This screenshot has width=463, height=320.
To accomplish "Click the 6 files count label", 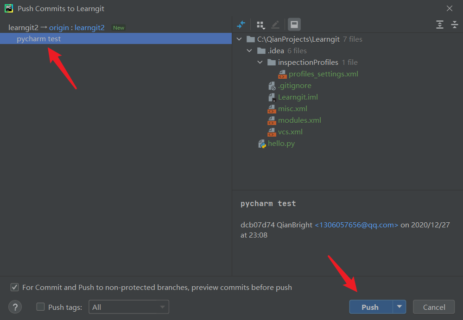I will click(297, 51).
